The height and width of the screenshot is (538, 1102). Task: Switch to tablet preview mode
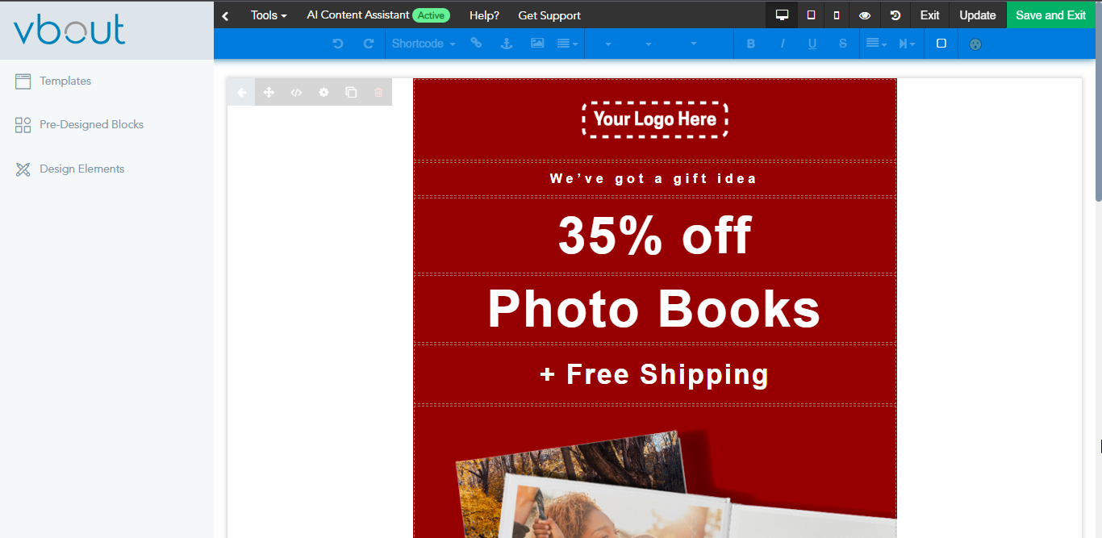tap(811, 15)
